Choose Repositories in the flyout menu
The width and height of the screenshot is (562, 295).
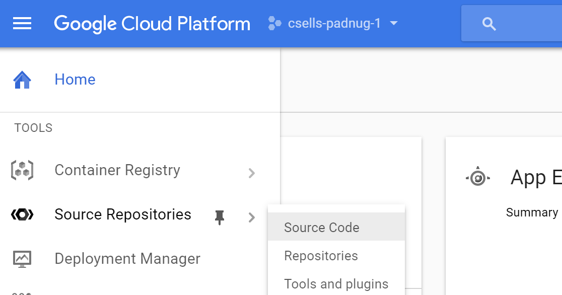(x=320, y=255)
